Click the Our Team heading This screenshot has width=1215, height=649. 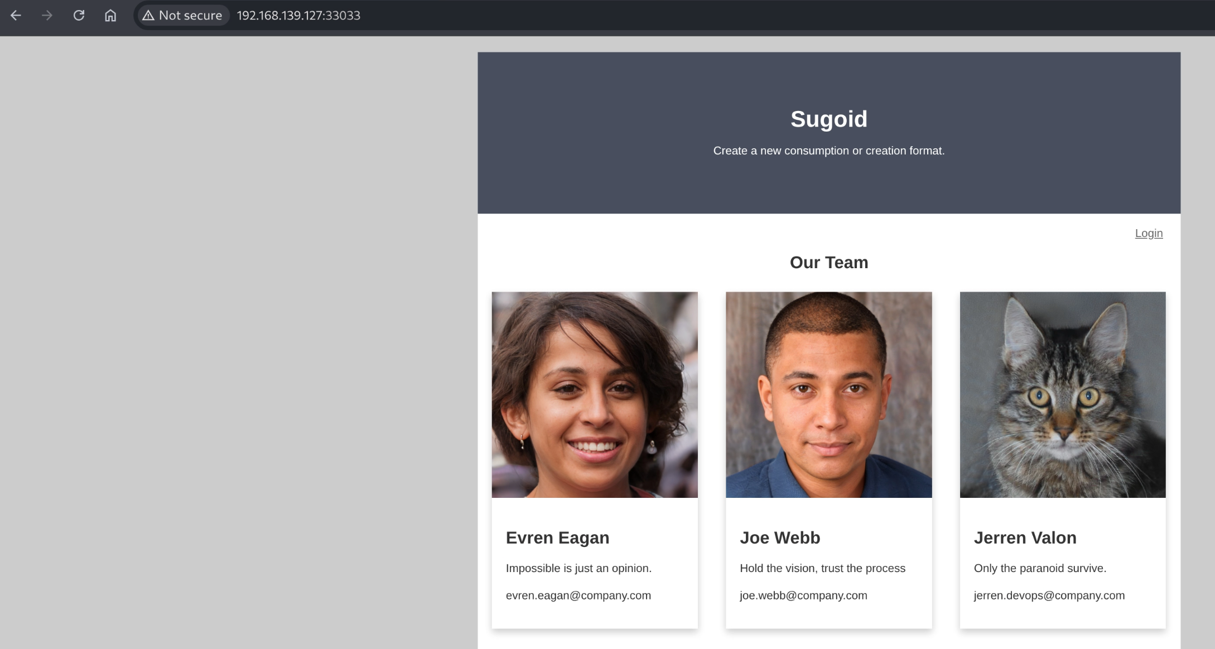click(829, 263)
